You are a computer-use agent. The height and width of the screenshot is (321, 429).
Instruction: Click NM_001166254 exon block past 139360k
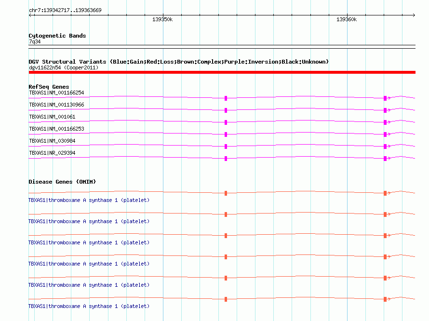click(385, 98)
